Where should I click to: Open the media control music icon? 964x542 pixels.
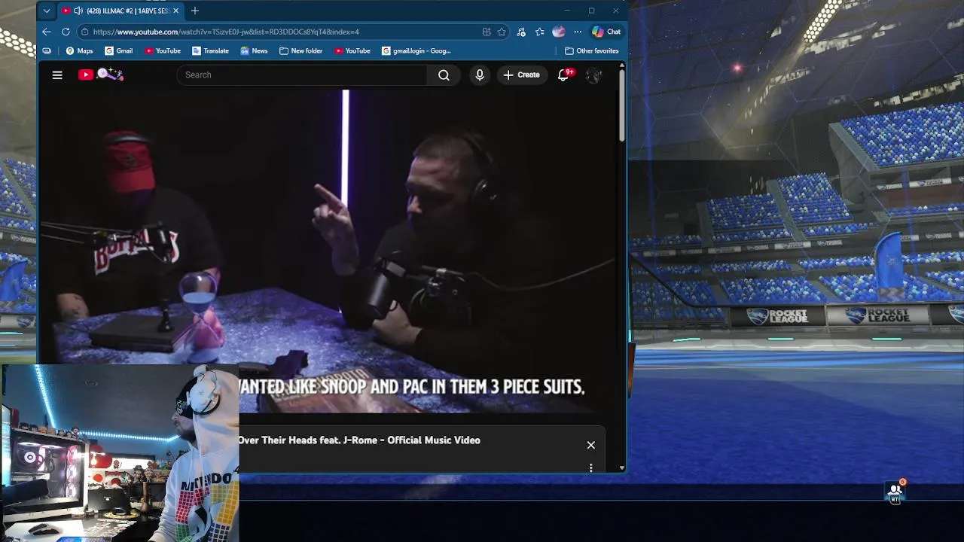[x=521, y=32]
